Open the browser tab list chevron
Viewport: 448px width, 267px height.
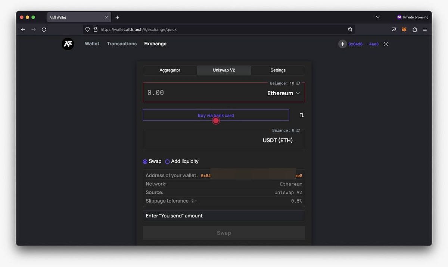tap(377, 17)
